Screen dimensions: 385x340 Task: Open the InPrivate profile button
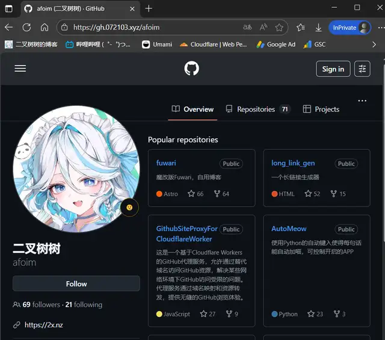[350, 27]
